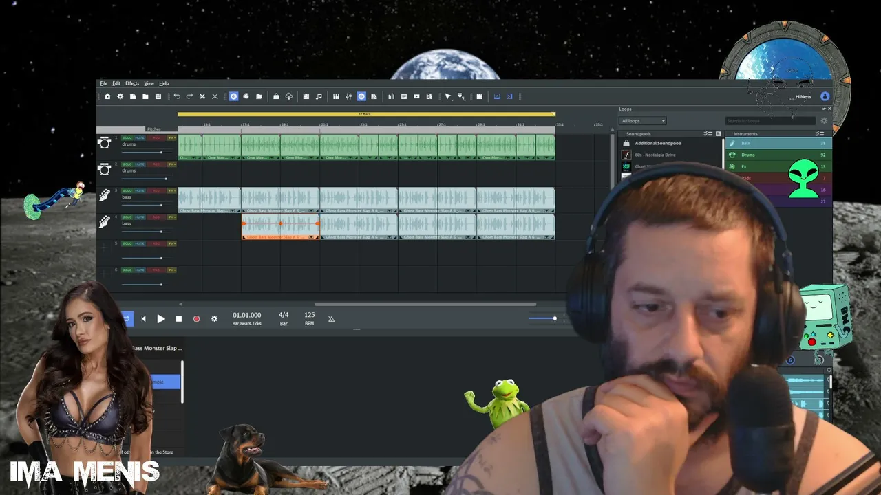Select Fx instrument category
This screenshot has width=881, height=495.
point(778,166)
